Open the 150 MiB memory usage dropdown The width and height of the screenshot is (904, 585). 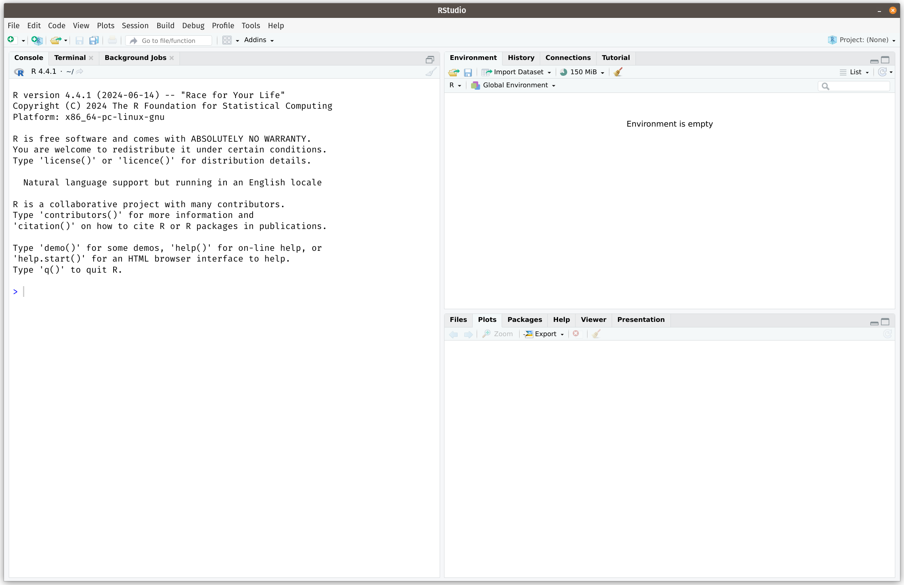[583, 72]
